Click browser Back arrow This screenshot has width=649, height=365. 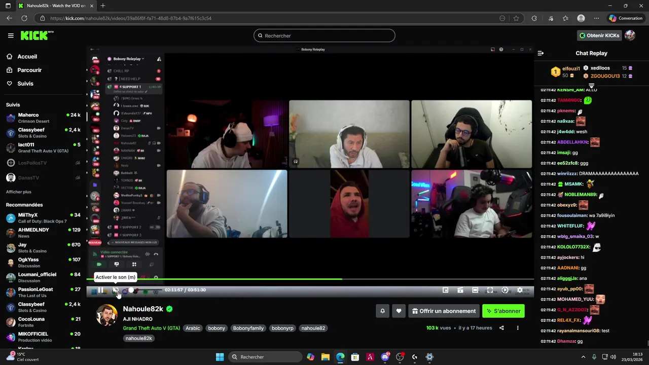pos(9,18)
